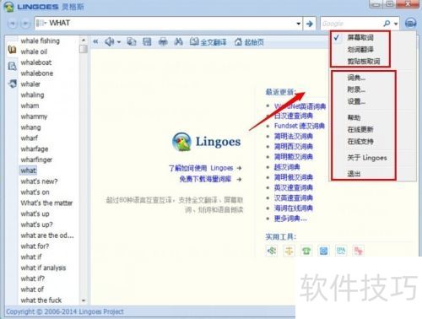Viewport: 422px width, 319px height.
Task: Select highlighted 'what' entry
Action: click(29, 170)
